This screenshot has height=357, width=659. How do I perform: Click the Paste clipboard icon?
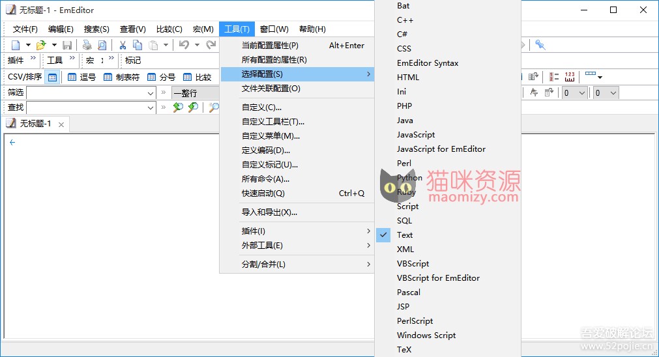[x=153, y=45]
